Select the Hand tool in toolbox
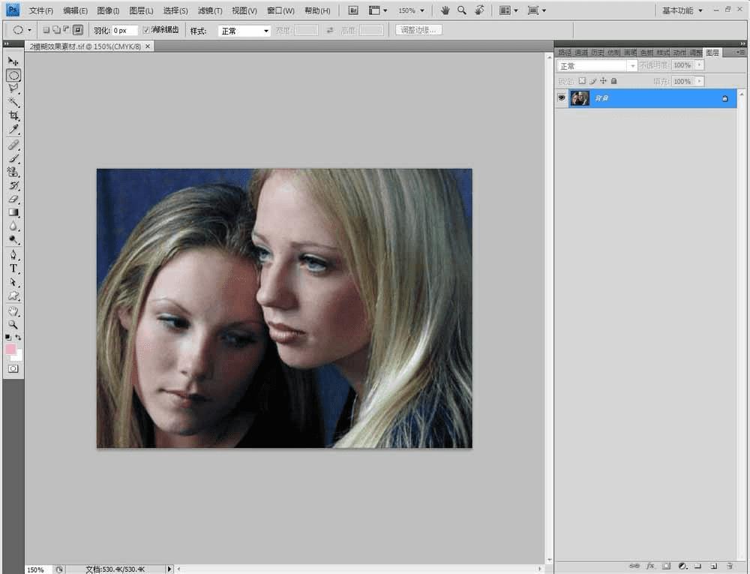 click(x=13, y=311)
